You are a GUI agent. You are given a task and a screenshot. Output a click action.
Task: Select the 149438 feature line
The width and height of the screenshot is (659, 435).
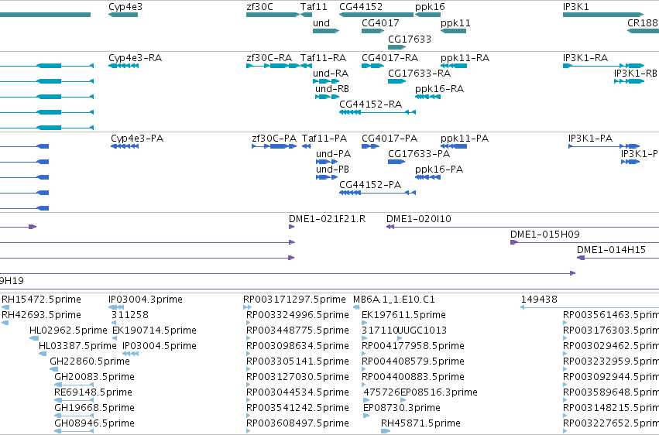pos(589,307)
